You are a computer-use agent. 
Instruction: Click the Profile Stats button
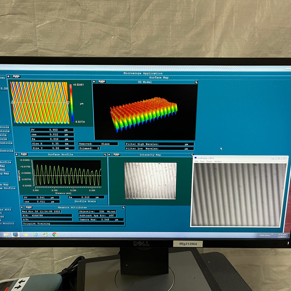(x=85, y=201)
